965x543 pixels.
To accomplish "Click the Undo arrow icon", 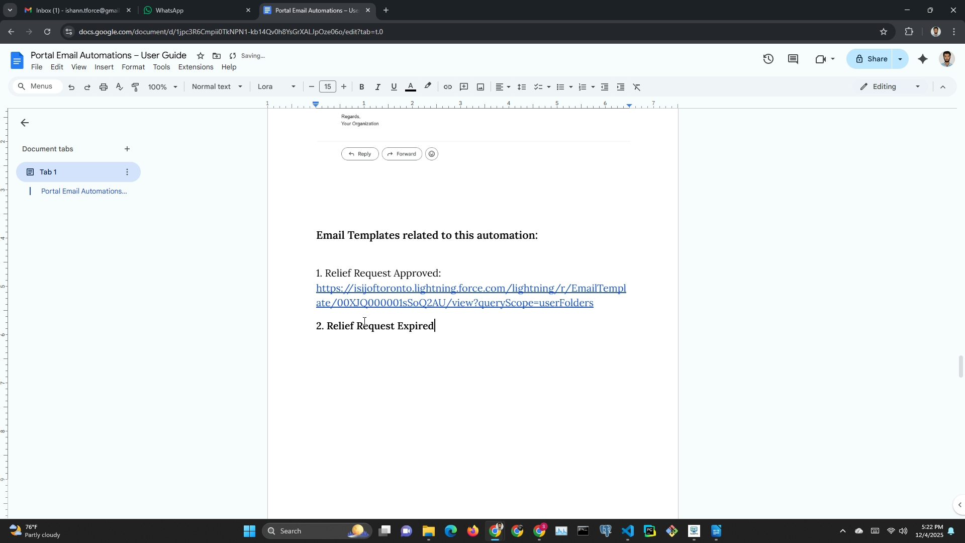I will pos(71,87).
